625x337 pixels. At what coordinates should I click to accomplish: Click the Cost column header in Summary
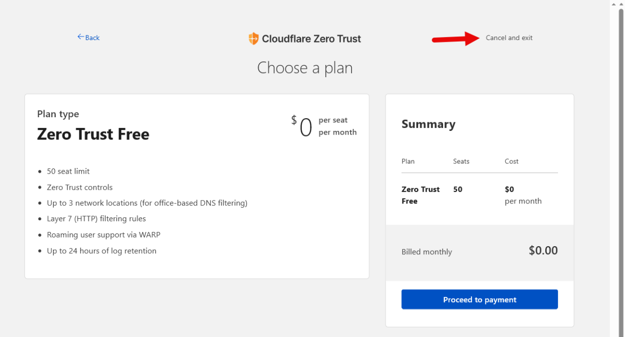(511, 161)
